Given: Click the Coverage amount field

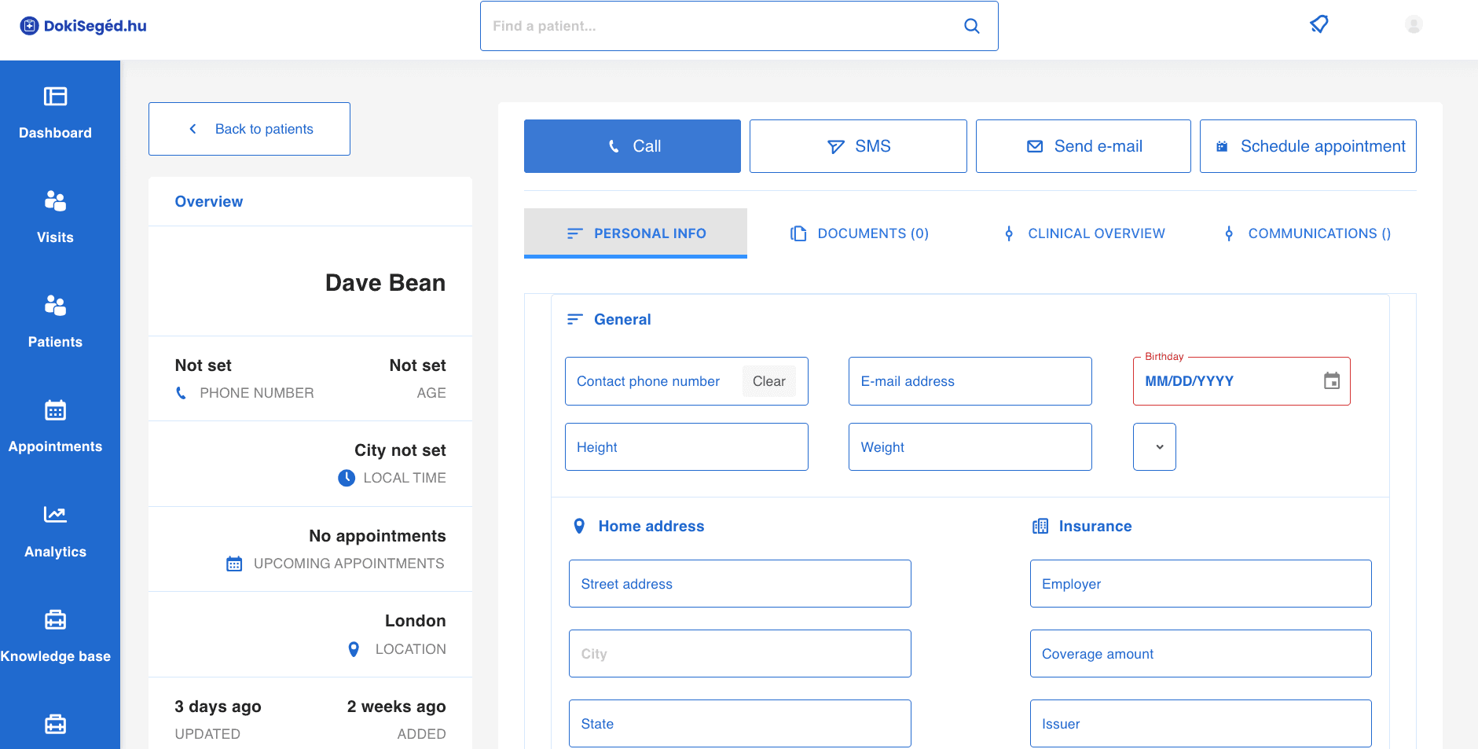Looking at the screenshot, I should point(1201,653).
